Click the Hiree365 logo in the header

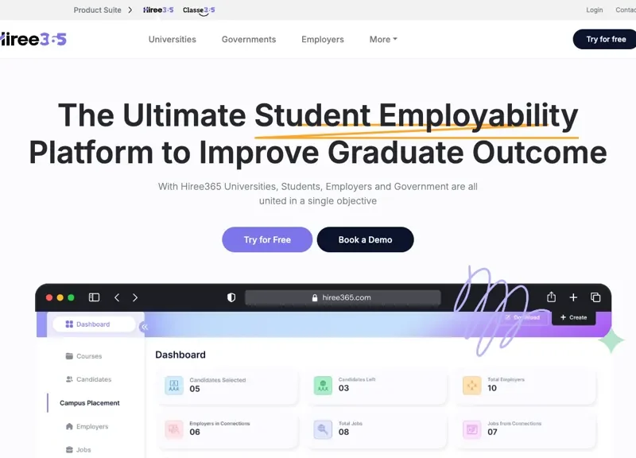tap(33, 39)
